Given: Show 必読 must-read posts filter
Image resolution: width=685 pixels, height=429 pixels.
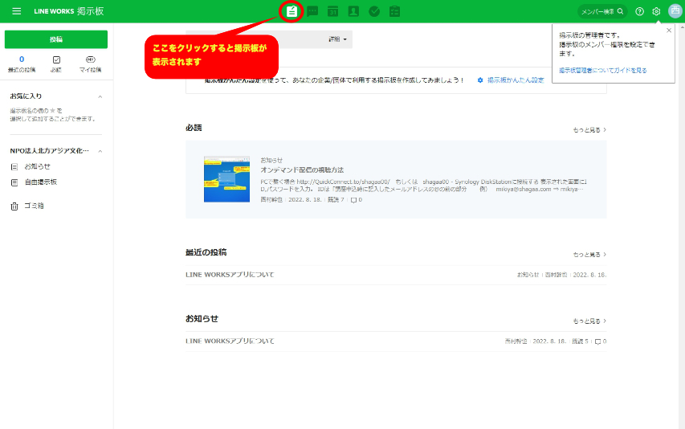Looking at the screenshot, I should tap(55, 63).
